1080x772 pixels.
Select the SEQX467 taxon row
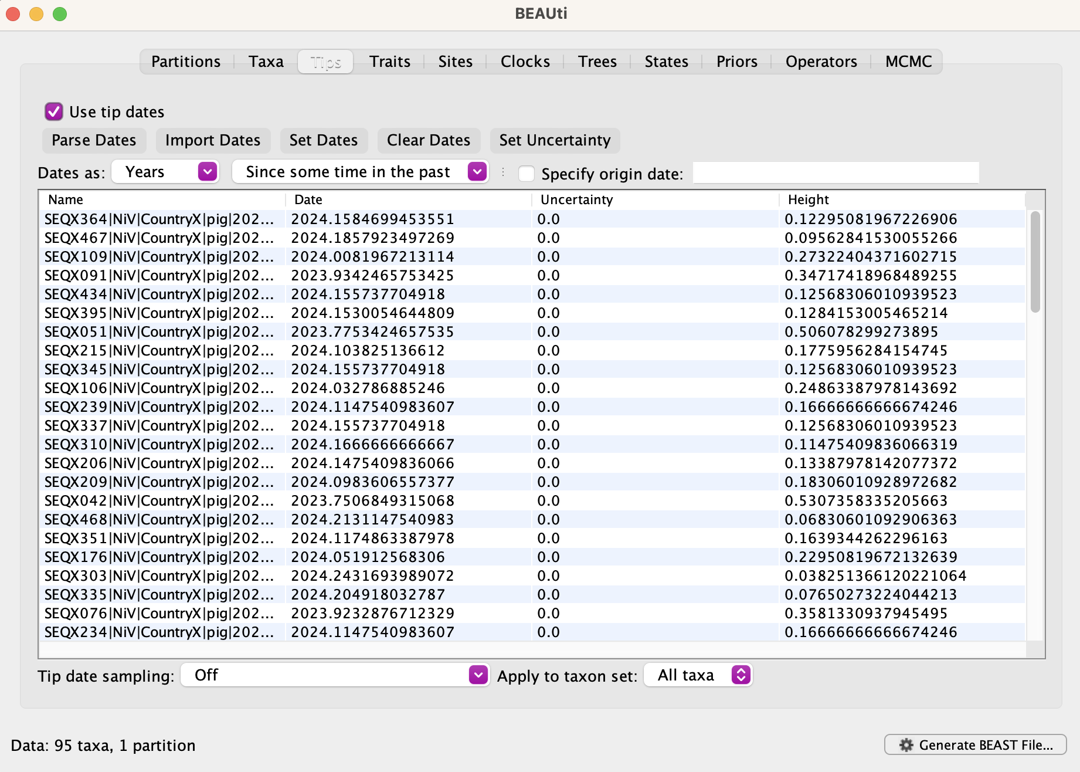532,238
